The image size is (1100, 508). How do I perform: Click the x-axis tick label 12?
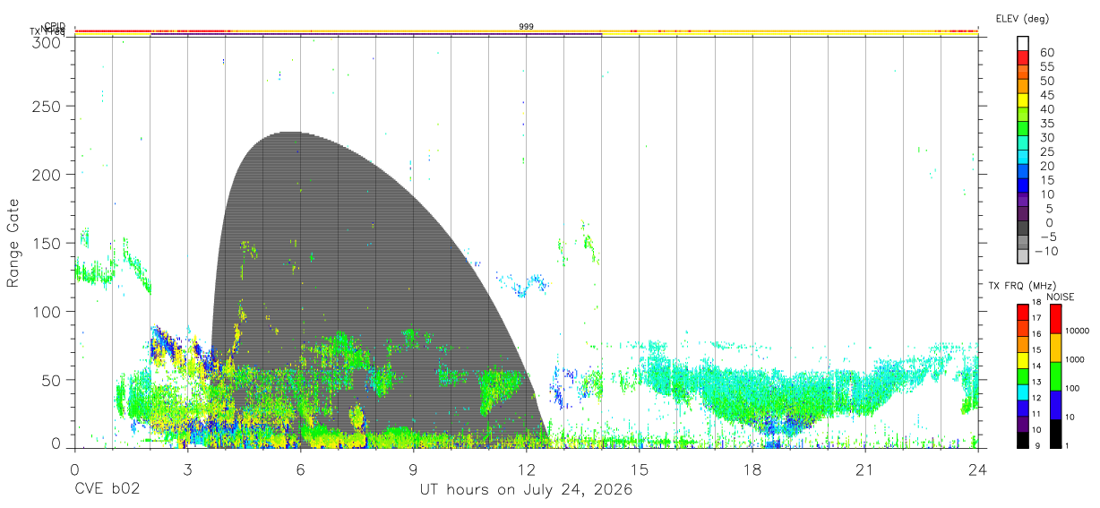click(x=526, y=469)
